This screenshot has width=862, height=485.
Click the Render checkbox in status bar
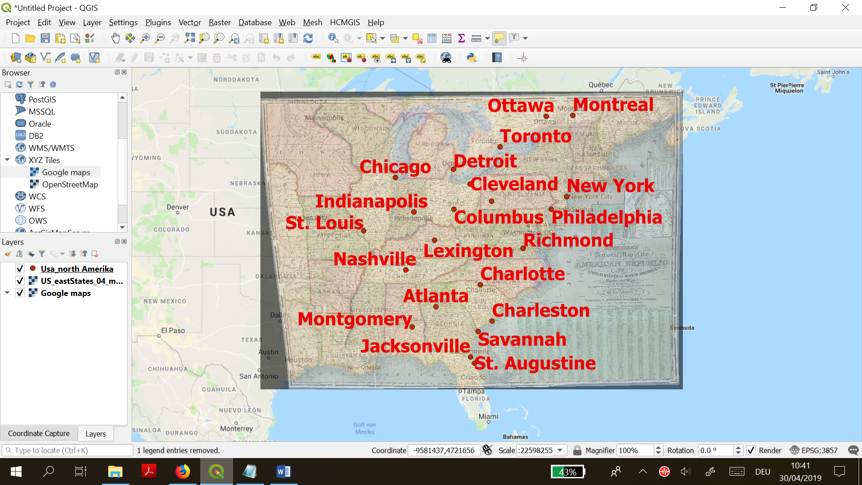pyautogui.click(x=751, y=450)
